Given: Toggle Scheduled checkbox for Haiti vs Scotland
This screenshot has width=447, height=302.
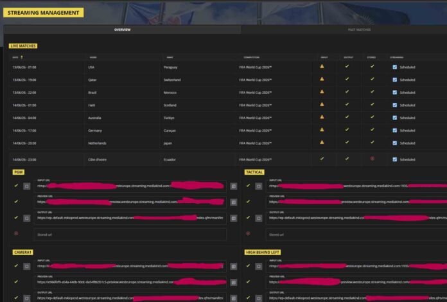Looking at the screenshot, I should click(394, 105).
